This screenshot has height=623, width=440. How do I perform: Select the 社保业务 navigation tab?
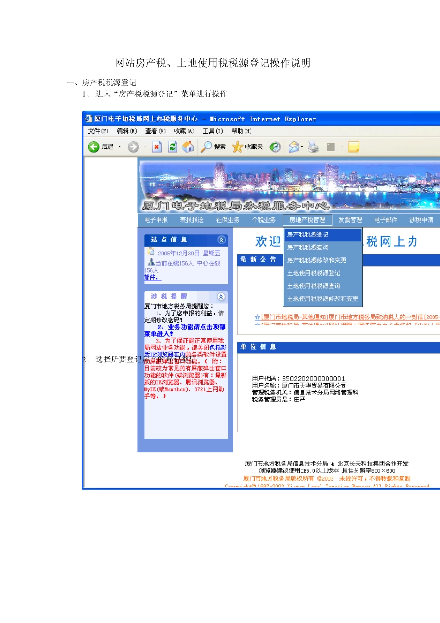pos(228,220)
